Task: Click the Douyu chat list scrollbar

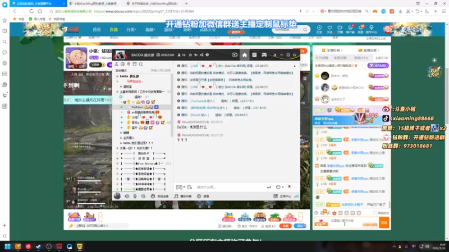Action: pos(390,205)
